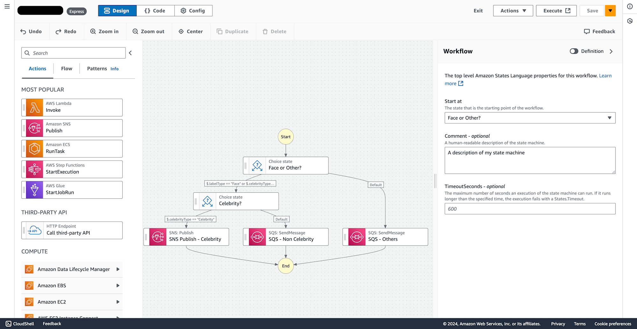Open the 'Start at' dropdown
Viewport: 637px width, 329px height.
(x=530, y=118)
